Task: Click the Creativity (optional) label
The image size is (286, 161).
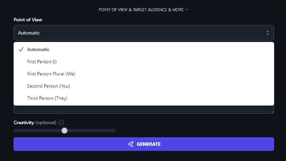Action: [x=35, y=122]
